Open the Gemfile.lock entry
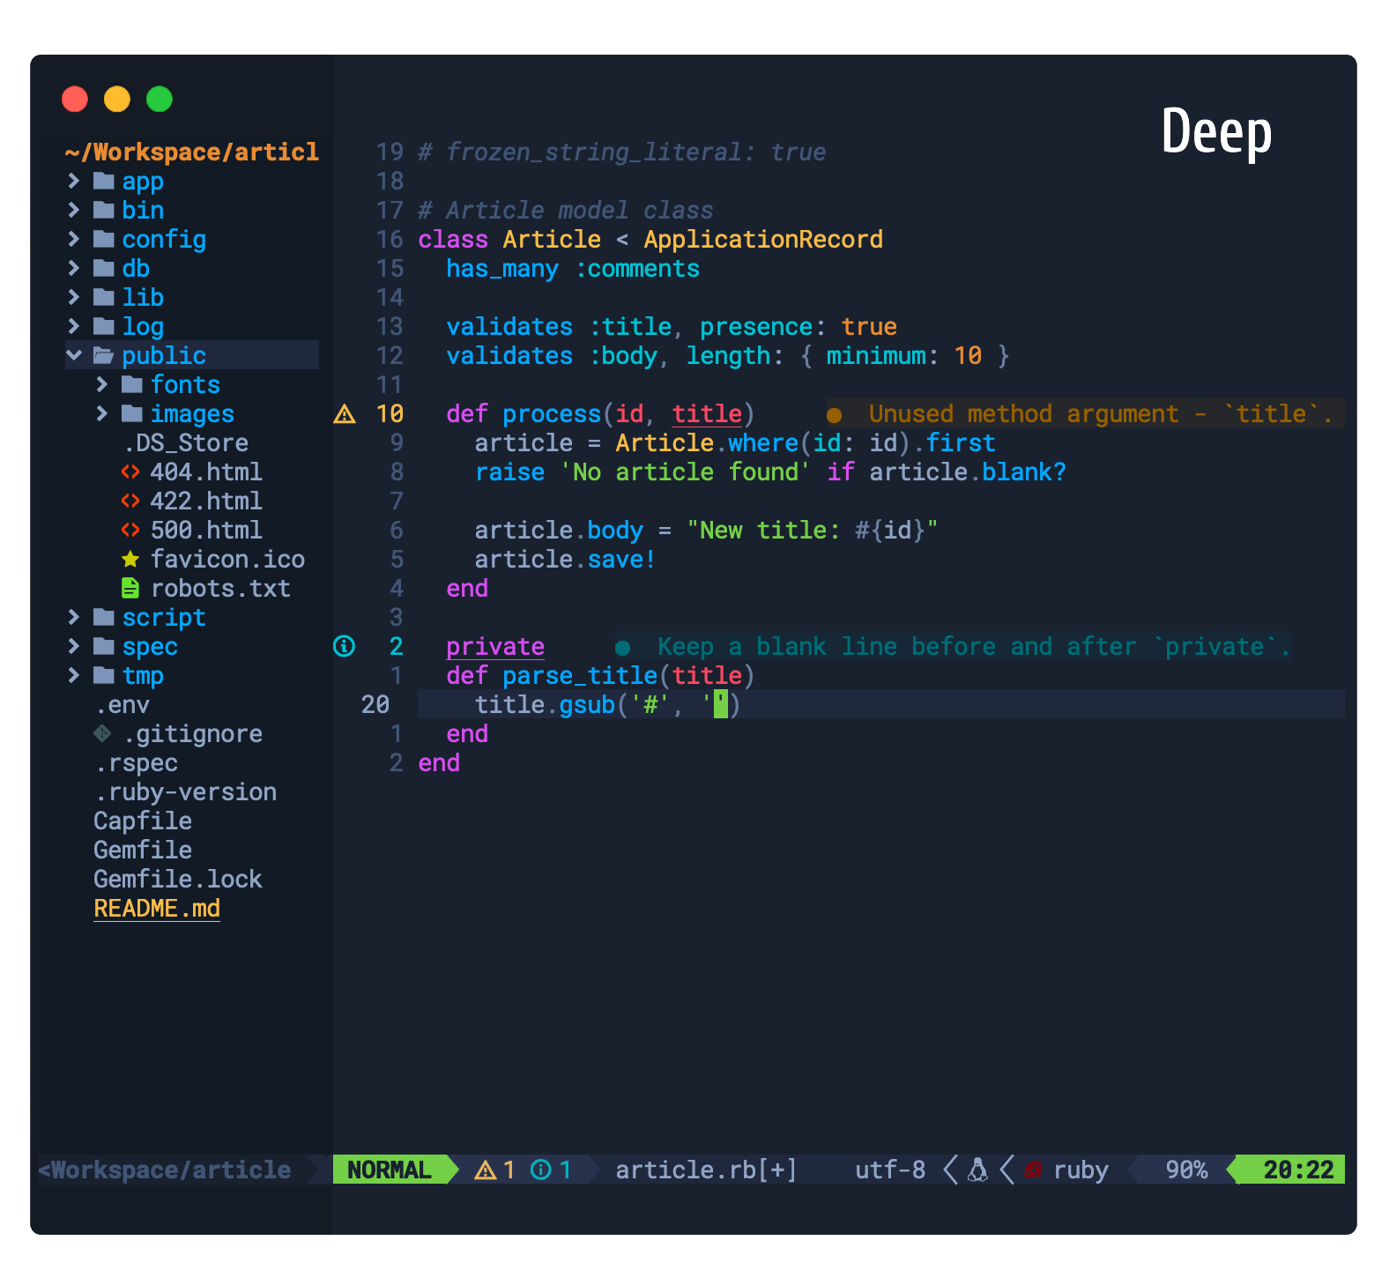 (178, 879)
